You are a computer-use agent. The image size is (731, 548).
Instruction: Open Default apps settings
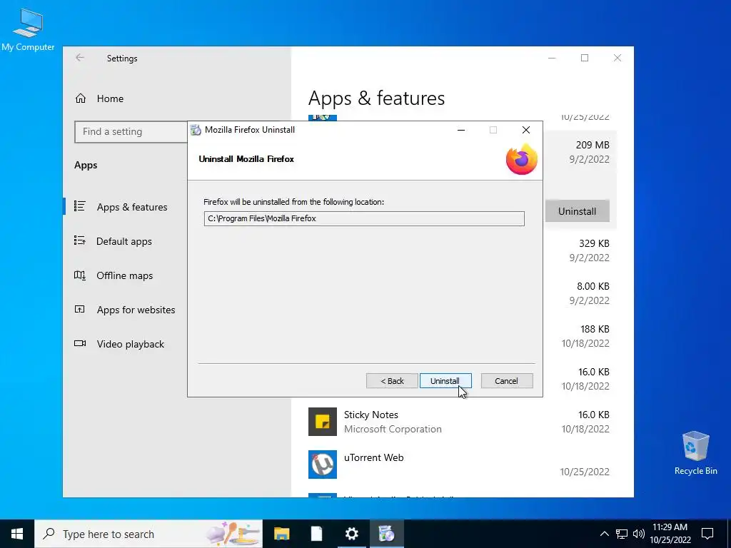(x=123, y=241)
